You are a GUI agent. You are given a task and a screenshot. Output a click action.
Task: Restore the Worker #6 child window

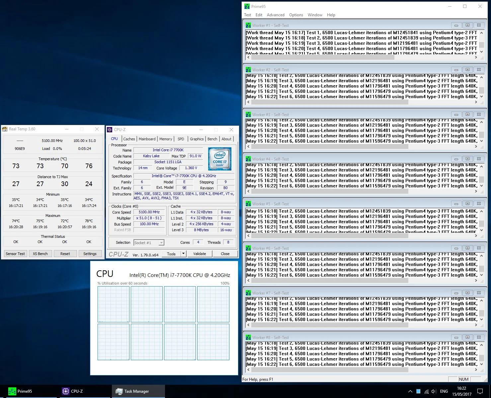tap(467, 248)
